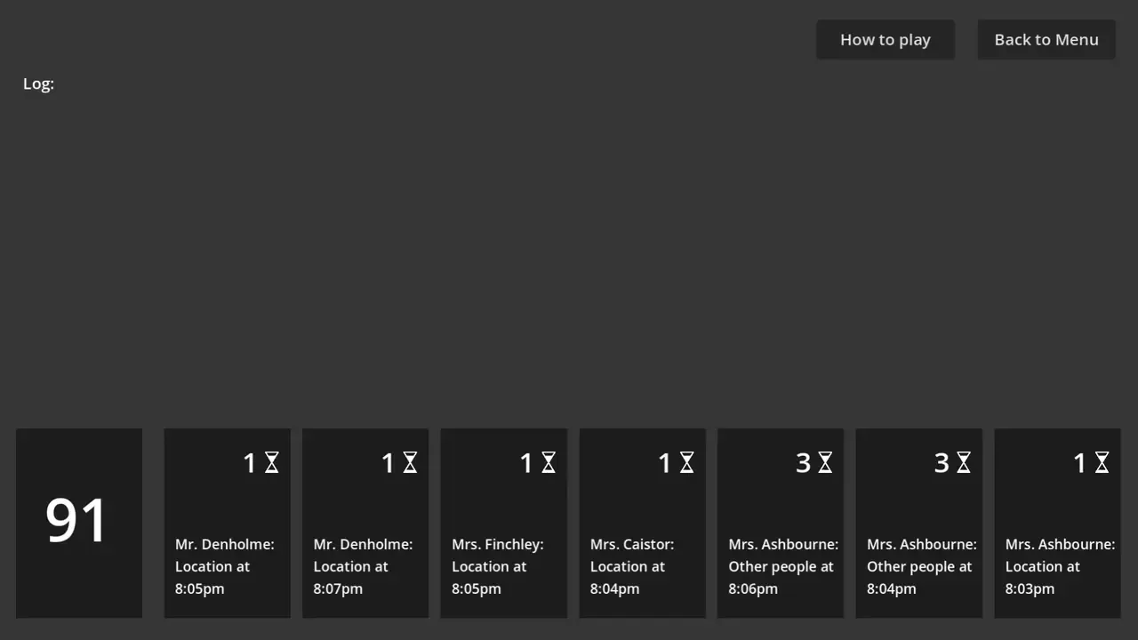Screen dimensions: 1138x640
Task: Click cost number 1 on Mrs. Finchley card
Action: click(525, 462)
